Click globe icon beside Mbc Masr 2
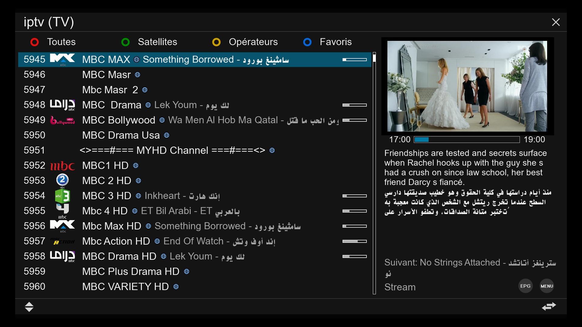582x327 pixels. click(x=145, y=90)
